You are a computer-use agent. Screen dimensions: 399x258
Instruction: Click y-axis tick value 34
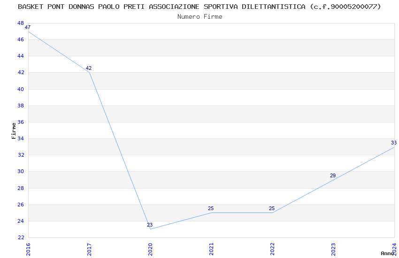[21, 138]
